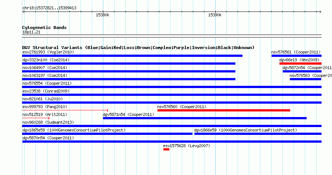Click the chr18:15372821..15399413 region label
Screen dimensions: 332x175
(49, 8)
